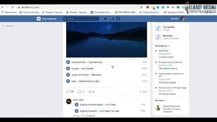This screenshot has width=217, height=122.
Task: Play Lo-Fi beat / For sale track
Action: (77, 111)
